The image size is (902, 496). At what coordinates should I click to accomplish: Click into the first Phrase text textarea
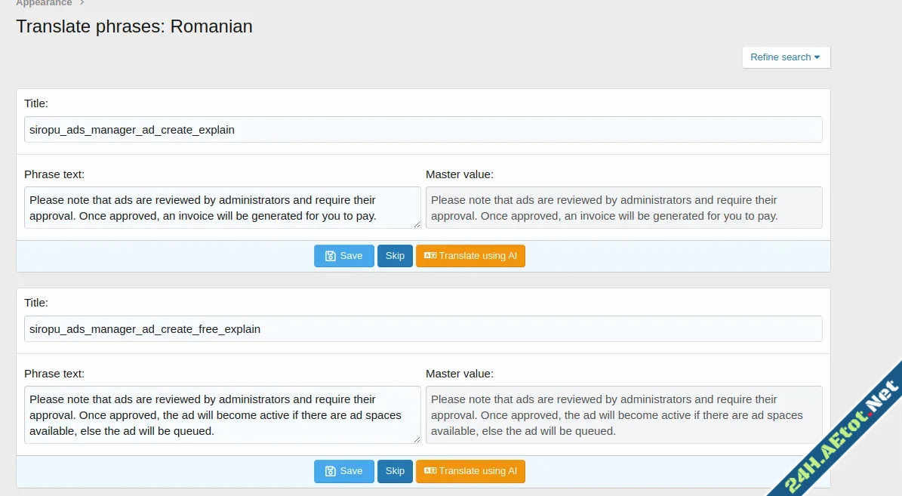tap(222, 208)
